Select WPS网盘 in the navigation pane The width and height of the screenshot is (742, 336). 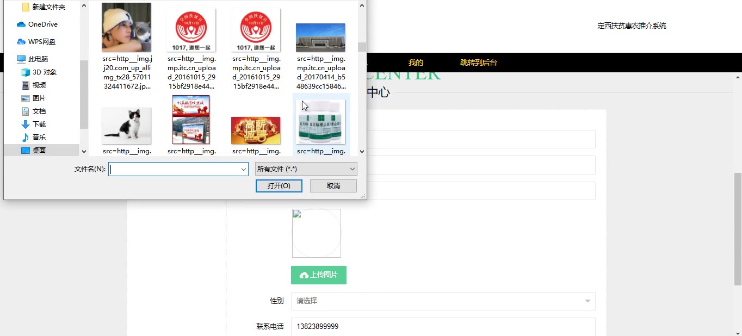41,42
